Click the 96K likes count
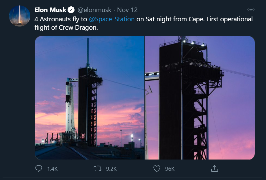Viewport: 266px width, 180px height. tap(170, 169)
